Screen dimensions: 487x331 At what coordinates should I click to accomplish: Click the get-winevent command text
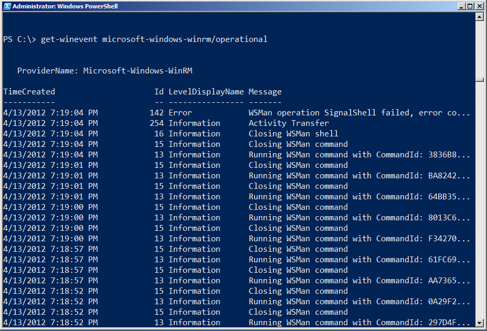[154, 39]
